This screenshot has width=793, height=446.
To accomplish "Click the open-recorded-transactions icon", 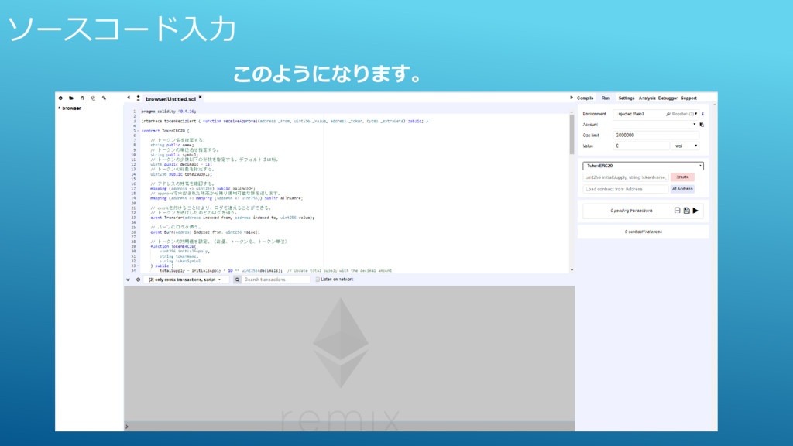I will click(677, 211).
